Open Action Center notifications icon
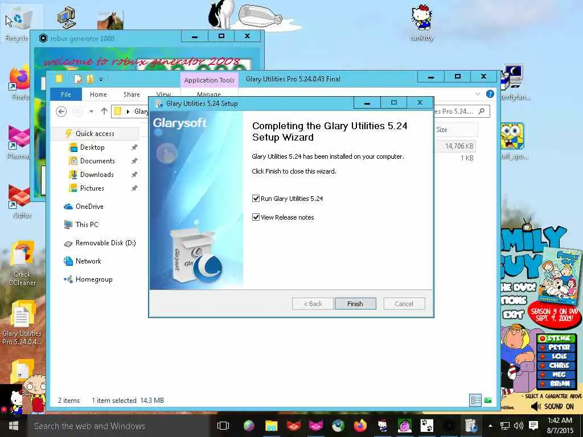583x437 pixels. pyautogui.click(x=533, y=426)
